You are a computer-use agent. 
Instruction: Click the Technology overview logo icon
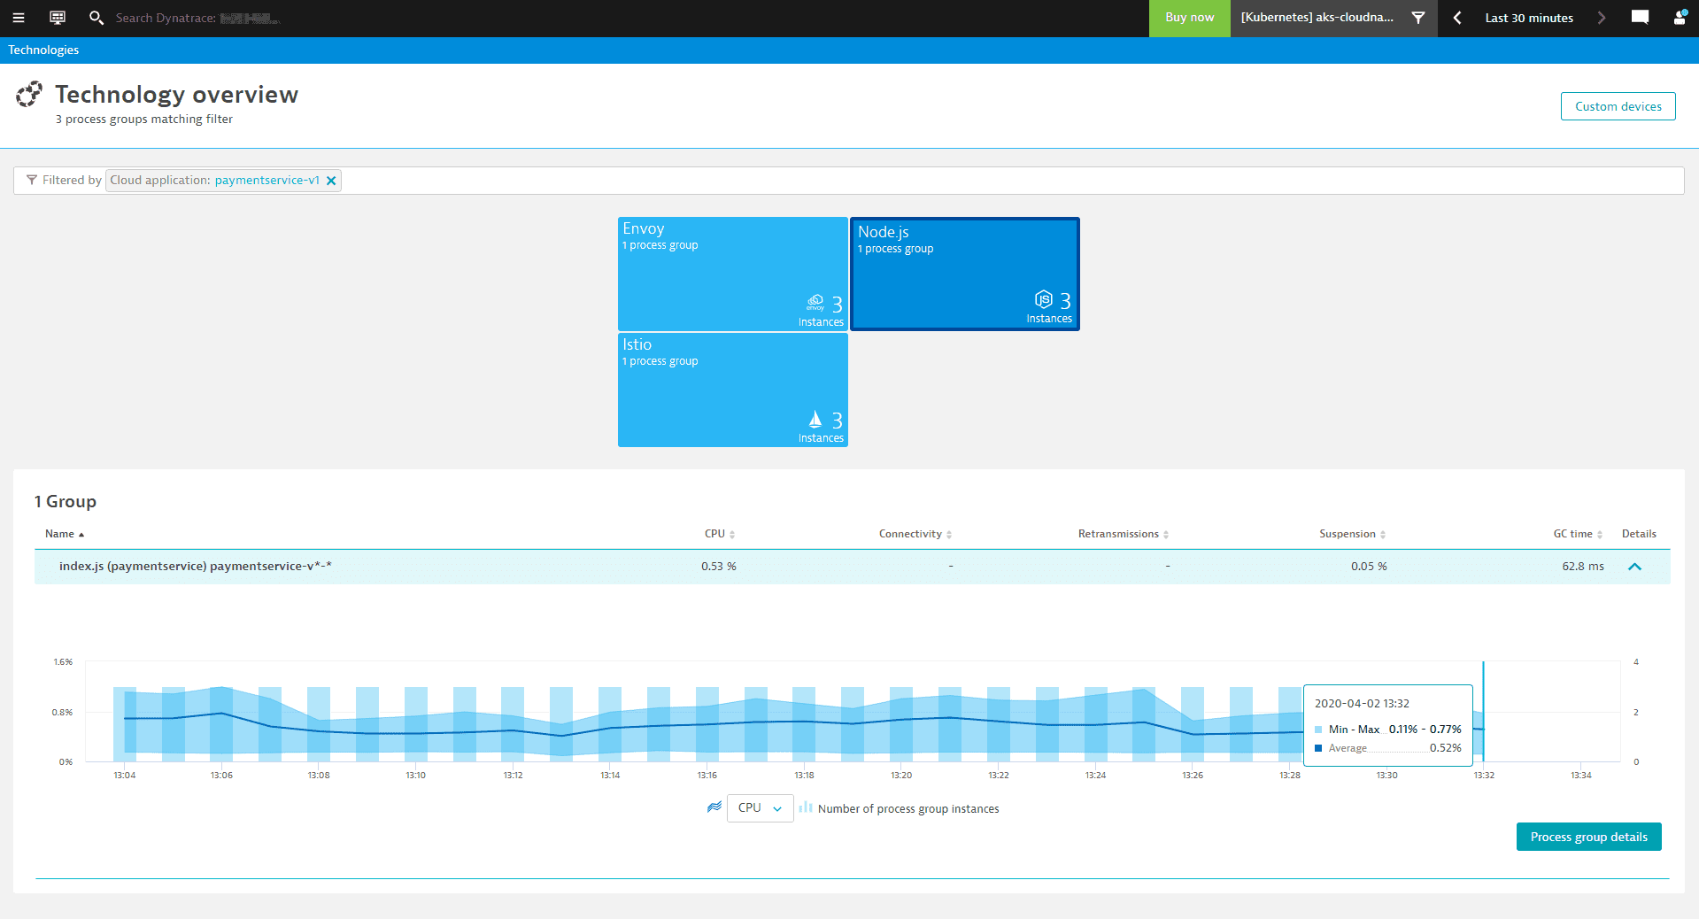click(x=29, y=94)
